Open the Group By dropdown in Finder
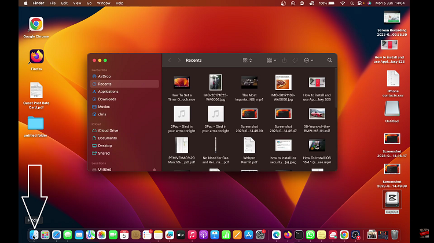This screenshot has width=434, height=243. point(271,60)
